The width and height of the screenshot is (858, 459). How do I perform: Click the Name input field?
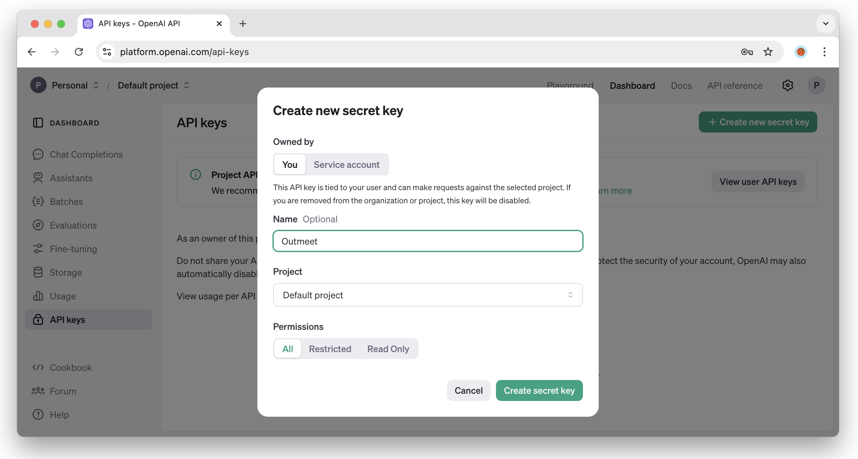tap(427, 241)
